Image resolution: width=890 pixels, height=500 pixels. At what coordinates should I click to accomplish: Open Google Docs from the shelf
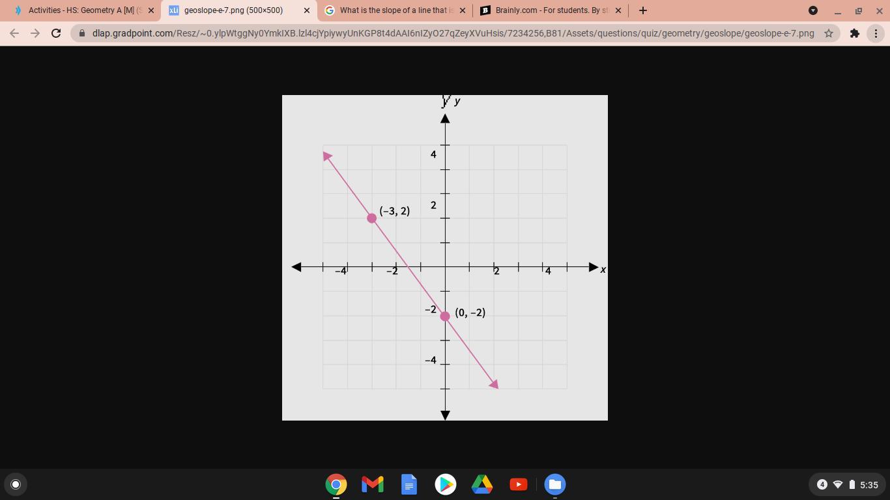[409, 484]
